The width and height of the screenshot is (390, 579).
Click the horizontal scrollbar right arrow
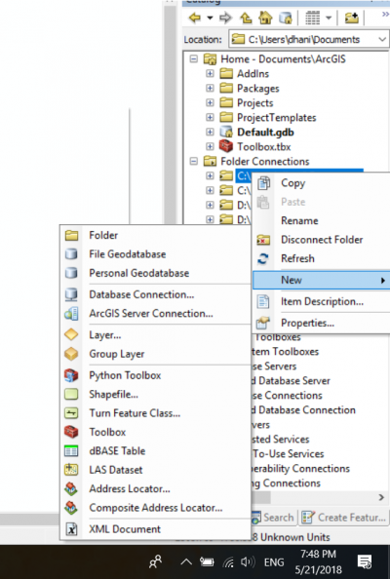click(381, 497)
